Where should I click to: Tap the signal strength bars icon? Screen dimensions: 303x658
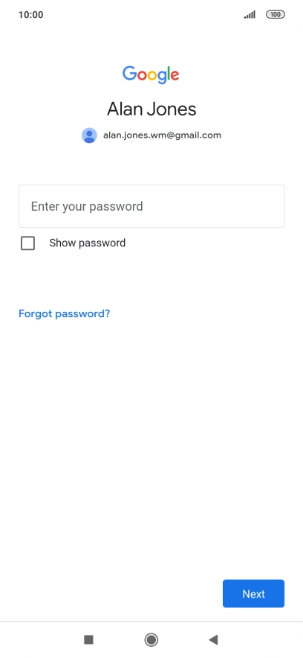pyautogui.click(x=250, y=15)
